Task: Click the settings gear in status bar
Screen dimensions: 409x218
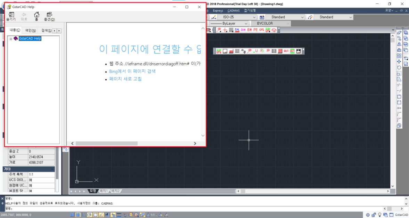Action: 368,215
